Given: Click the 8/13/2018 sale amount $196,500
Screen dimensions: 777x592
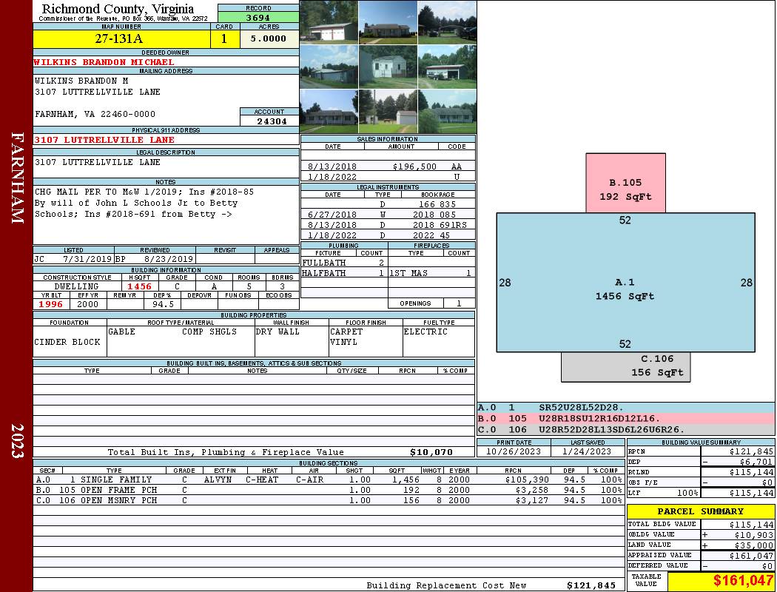Looking at the screenshot, I should [x=414, y=166].
